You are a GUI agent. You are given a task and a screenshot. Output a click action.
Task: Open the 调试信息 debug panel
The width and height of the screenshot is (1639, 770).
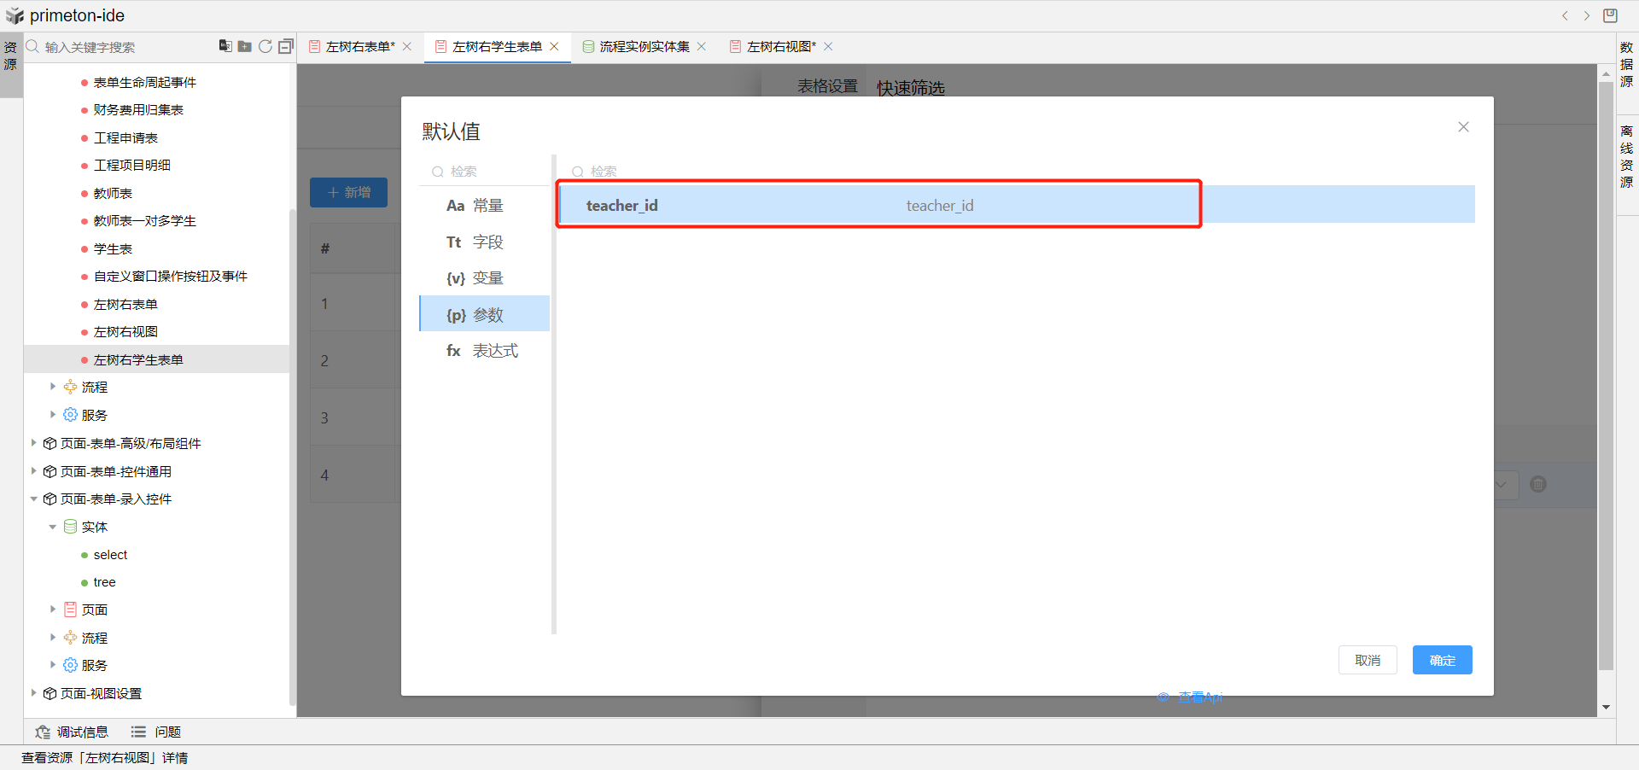[x=72, y=732]
